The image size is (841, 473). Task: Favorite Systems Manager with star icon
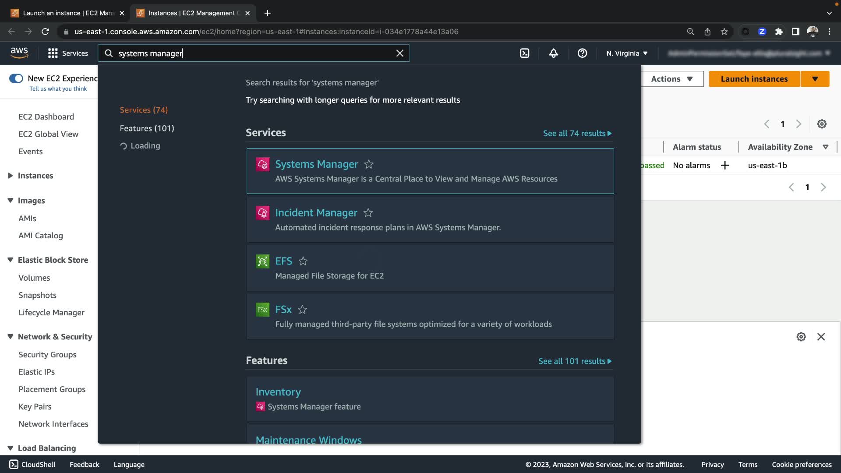369,164
